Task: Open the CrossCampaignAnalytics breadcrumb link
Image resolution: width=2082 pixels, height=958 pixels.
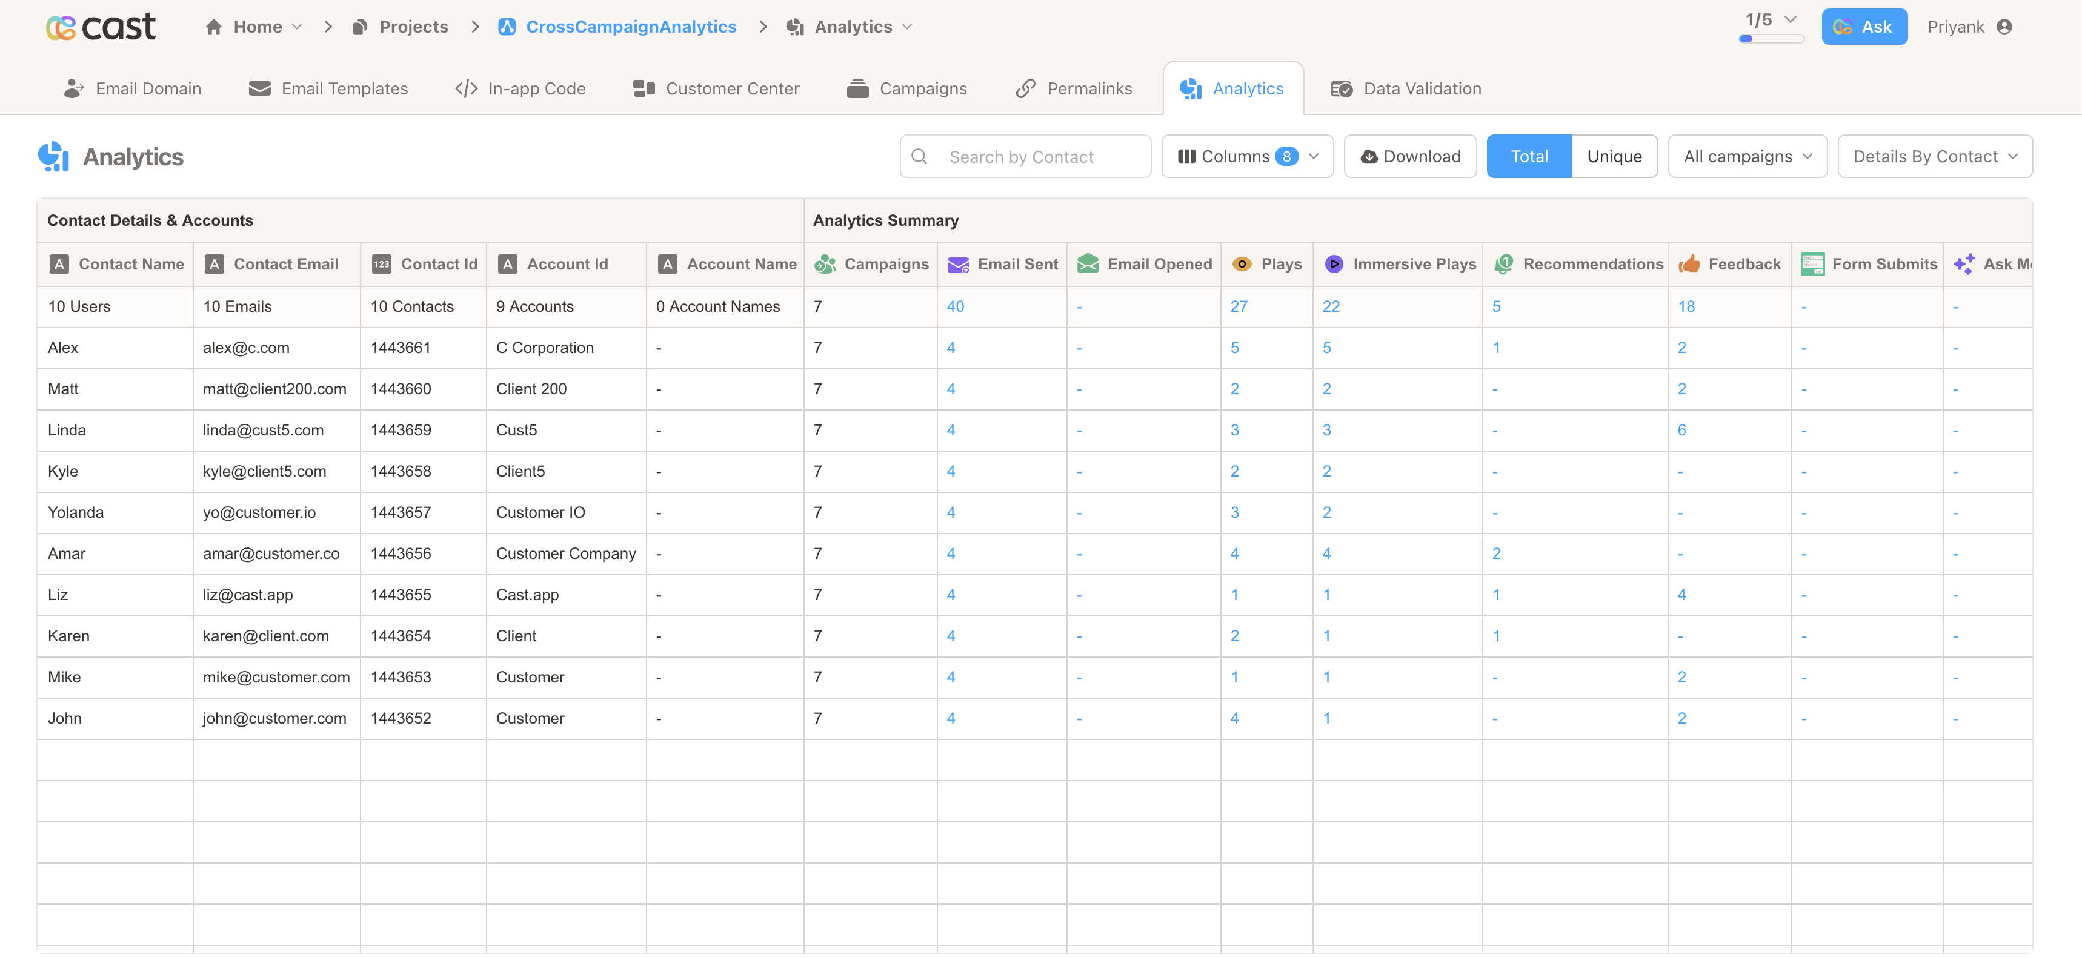Action: point(630,27)
